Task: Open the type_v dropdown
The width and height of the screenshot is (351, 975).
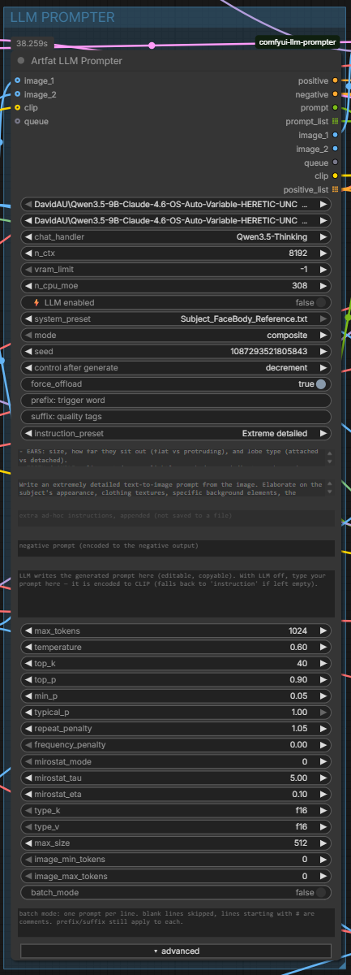Action: pos(176,827)
